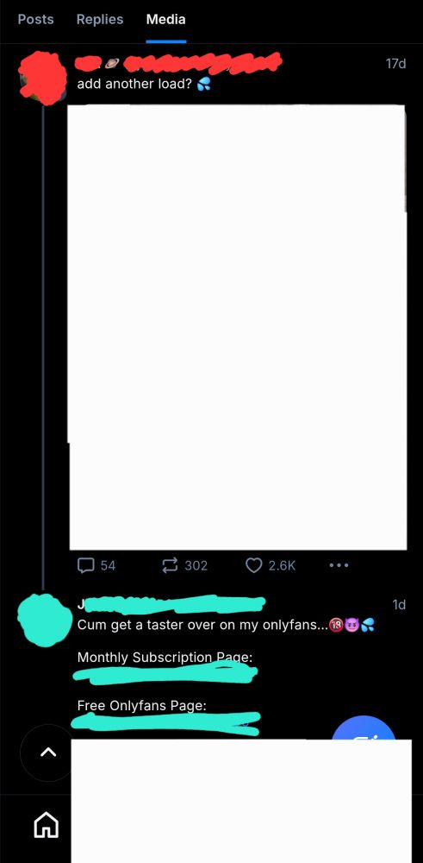The image size is (423, 863).
Task: Open the large blank media image in first post
Action: (x=237, y=327)
